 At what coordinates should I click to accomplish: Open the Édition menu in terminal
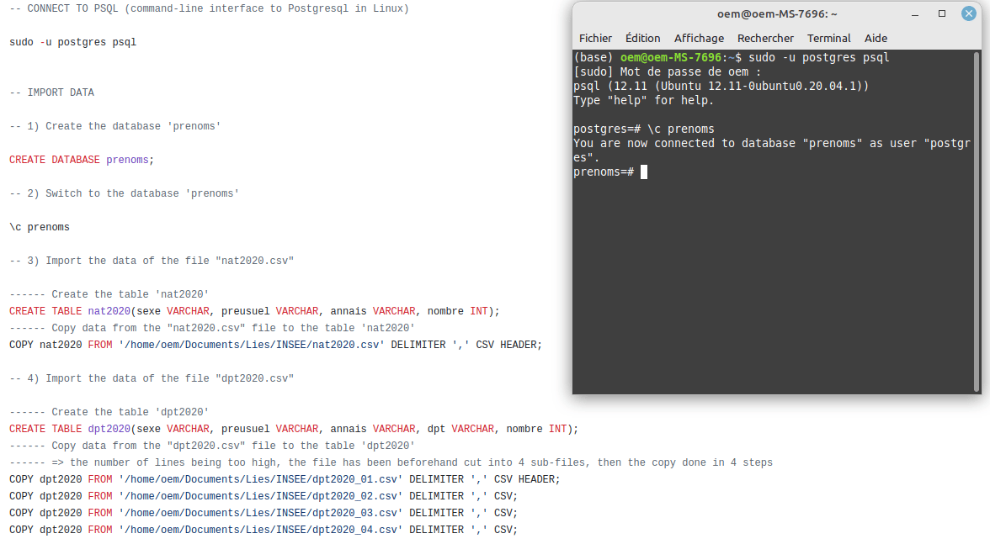click(643, 38)
